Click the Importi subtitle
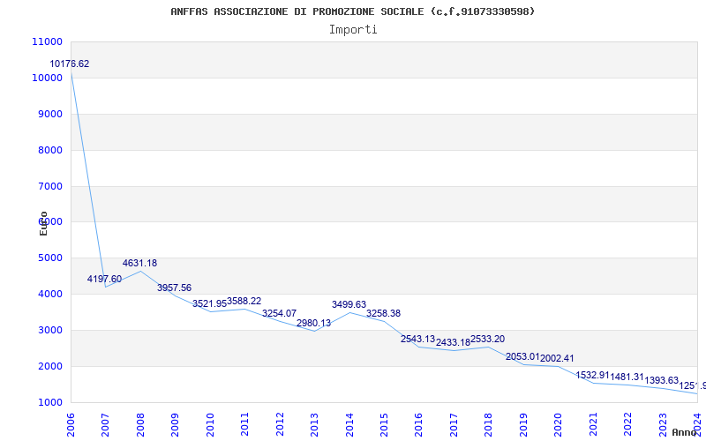 tap(353, 30)
